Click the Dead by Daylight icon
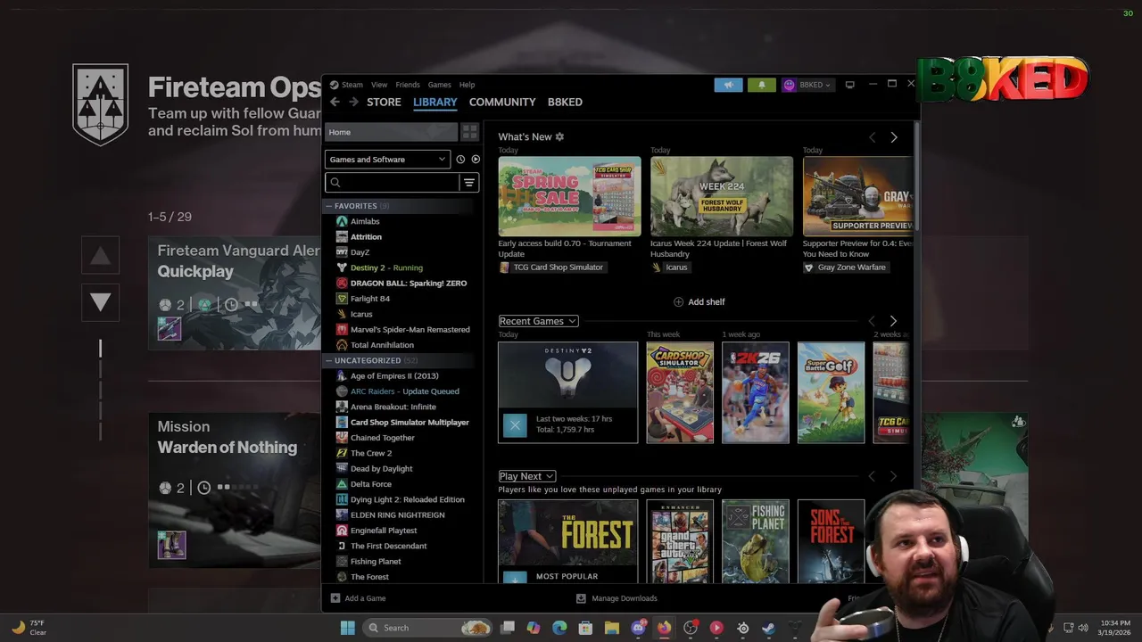 point(342,468)
